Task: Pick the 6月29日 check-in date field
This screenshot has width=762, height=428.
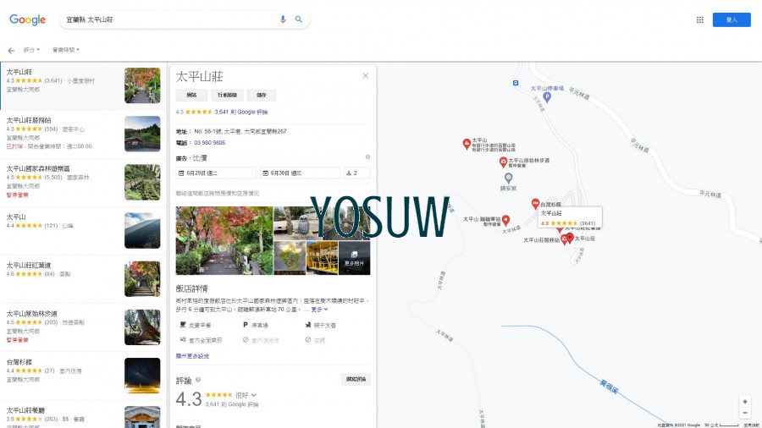Action: (x=215, y=173)
